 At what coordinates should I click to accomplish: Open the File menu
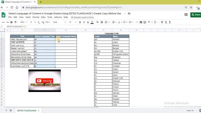[x=10, y=17]
